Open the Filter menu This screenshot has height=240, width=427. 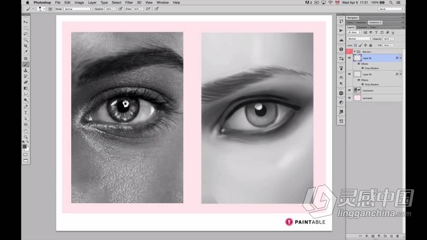point(129,3)
